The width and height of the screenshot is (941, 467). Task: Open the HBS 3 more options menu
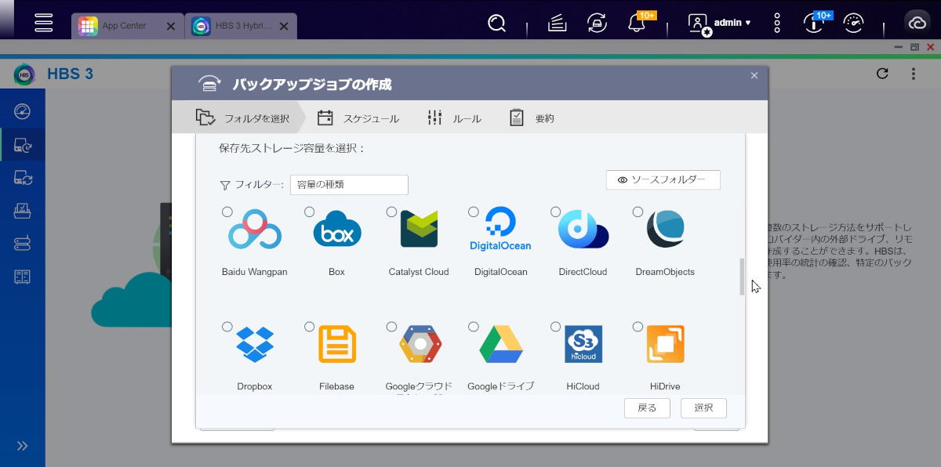pyautogui.click(x=914, y=74)
